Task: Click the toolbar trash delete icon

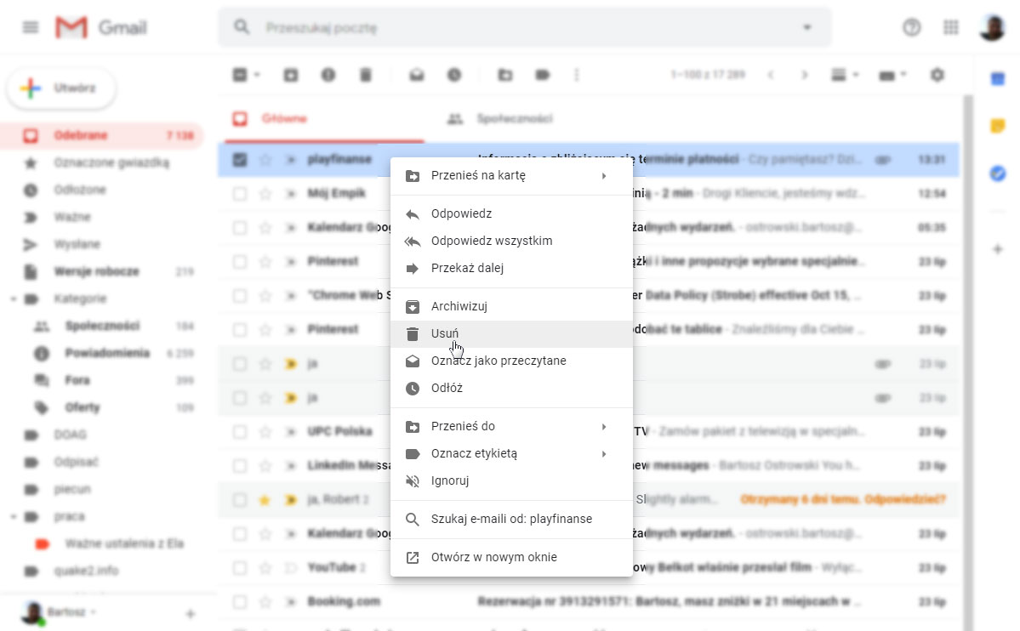Action: [x=366, y=75]
